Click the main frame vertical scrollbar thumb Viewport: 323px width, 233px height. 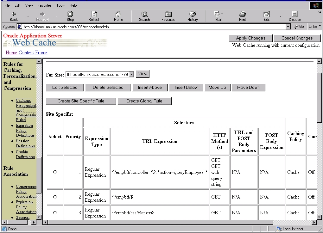[x=319, y=98]
